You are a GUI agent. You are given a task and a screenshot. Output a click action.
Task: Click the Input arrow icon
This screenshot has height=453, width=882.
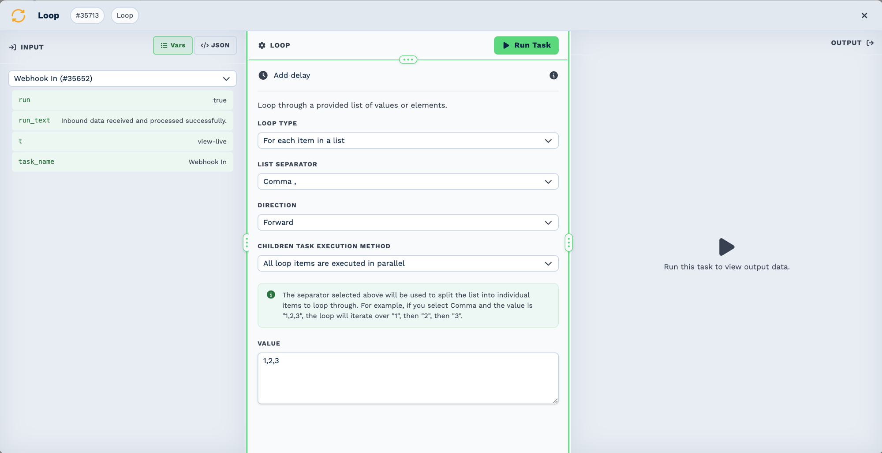[13, 47]
